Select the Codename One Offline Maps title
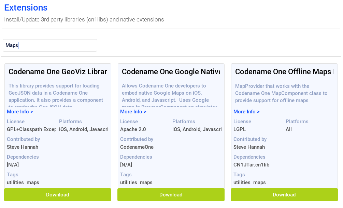The width and height of the screenshot is (343, 208). [x=284, y=72]
